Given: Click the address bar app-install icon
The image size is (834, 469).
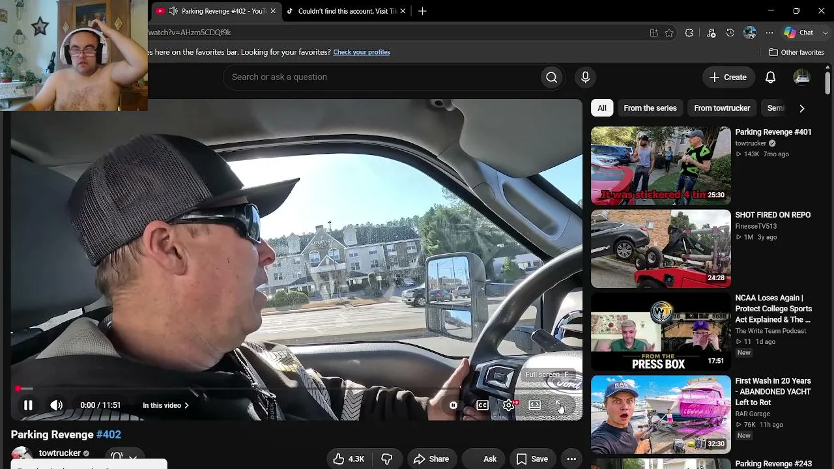Looking at the screenshot, I should pyautogui.click(x=654, y=33).
